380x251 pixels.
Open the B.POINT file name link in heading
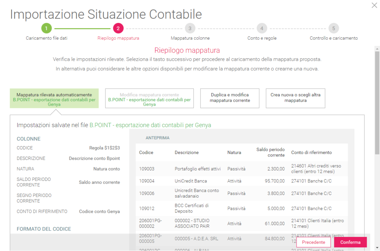(x=150, y=125)
